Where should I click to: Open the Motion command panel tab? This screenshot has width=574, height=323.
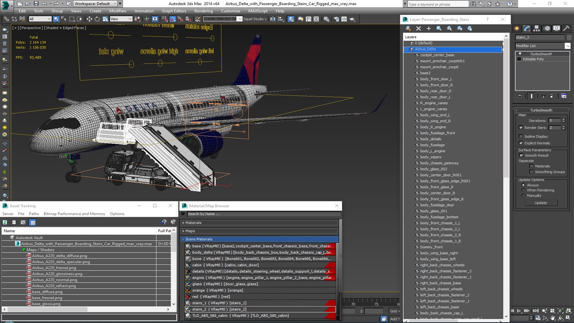[547, 28]
